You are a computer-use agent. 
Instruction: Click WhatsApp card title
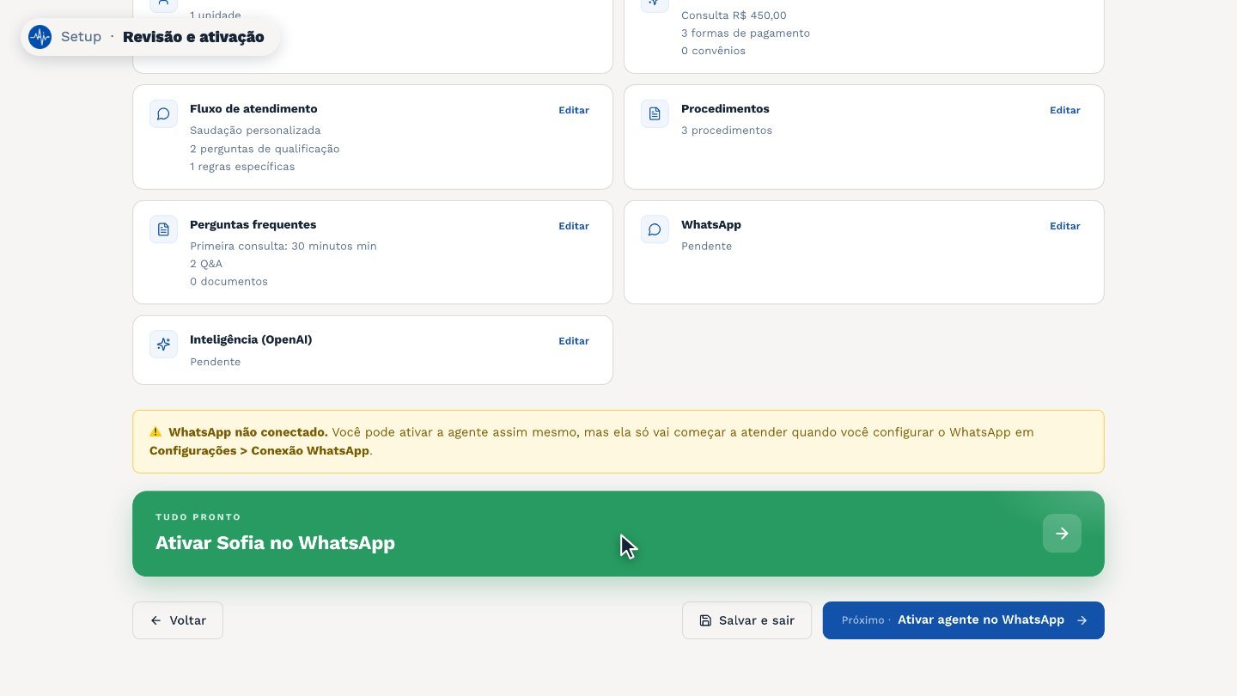(x=711, y=225)
